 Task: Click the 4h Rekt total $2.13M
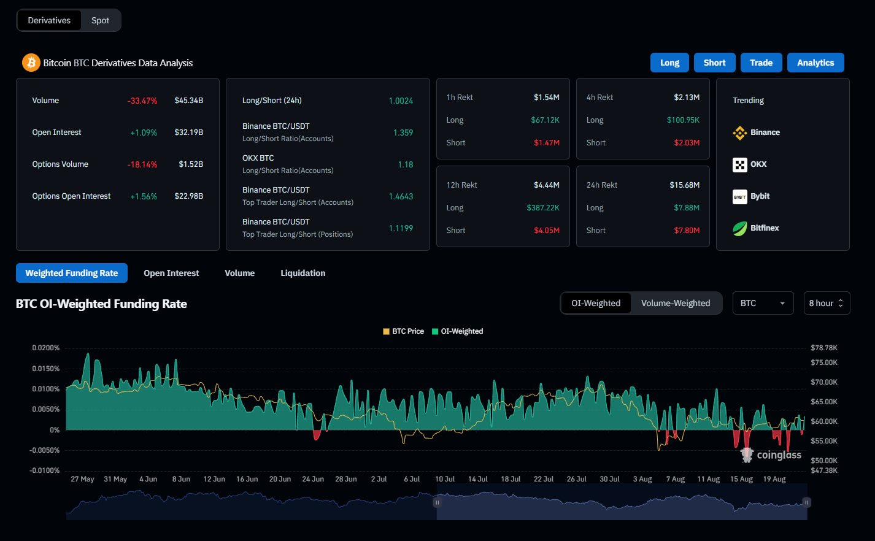point(687,97)
